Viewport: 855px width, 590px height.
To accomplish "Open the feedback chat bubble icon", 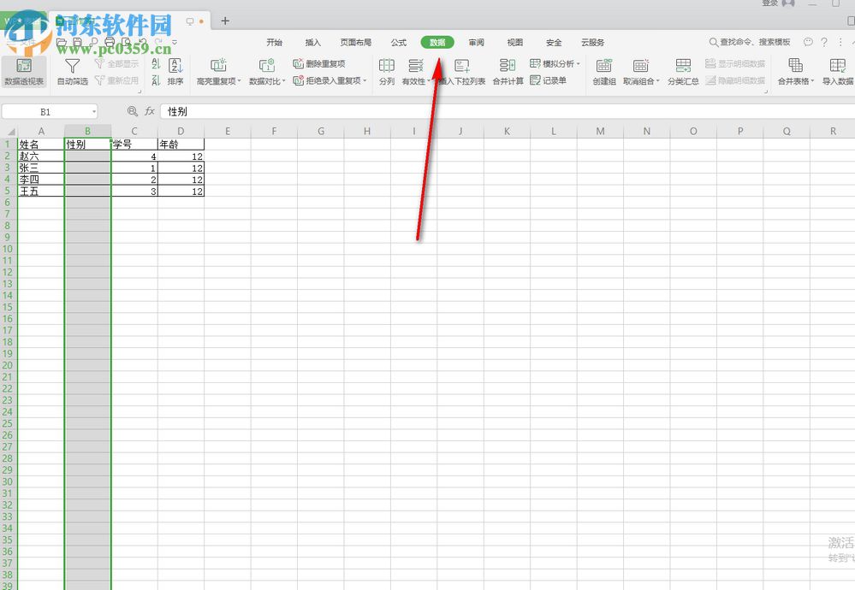I will tap(808, 42).
